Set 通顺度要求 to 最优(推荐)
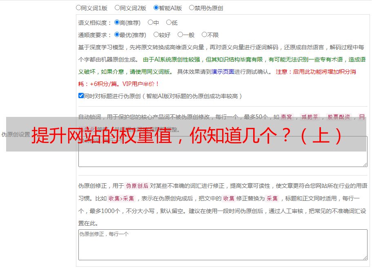 point(117,35)
